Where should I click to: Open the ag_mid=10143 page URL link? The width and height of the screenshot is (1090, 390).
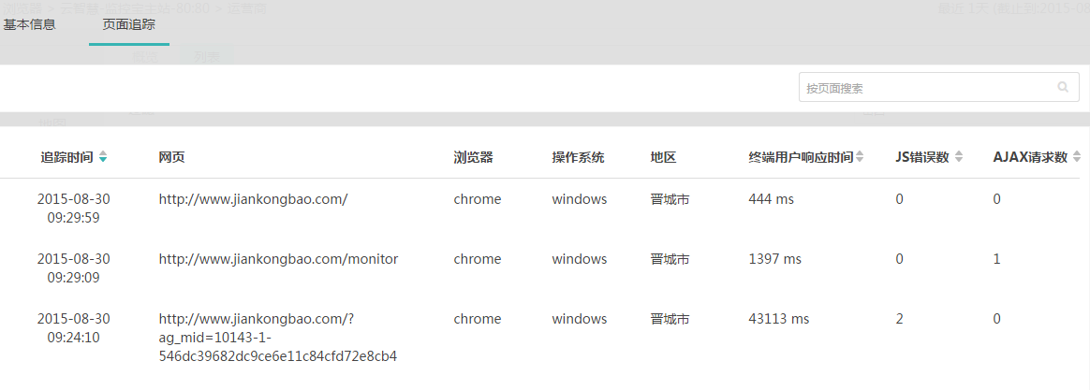pyautogui.click(x=277, y=338)
